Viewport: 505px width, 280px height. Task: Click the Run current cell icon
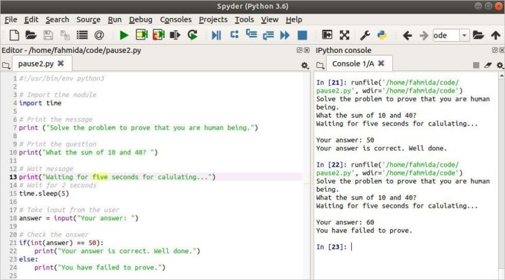pyautogui.click(x=142, y=35)
